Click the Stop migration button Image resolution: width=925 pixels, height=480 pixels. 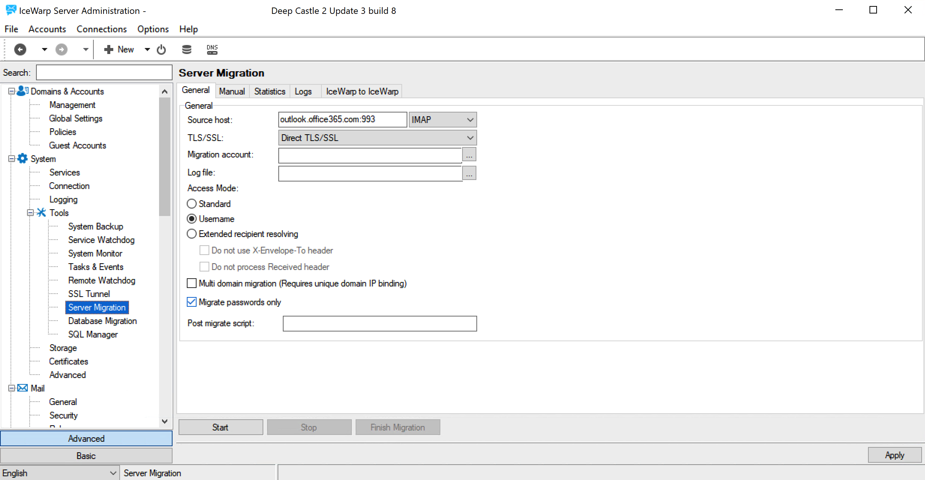coord(309,427)
